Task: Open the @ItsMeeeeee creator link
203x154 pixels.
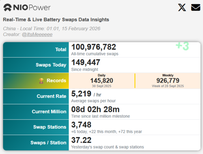Action: point(37,34)
